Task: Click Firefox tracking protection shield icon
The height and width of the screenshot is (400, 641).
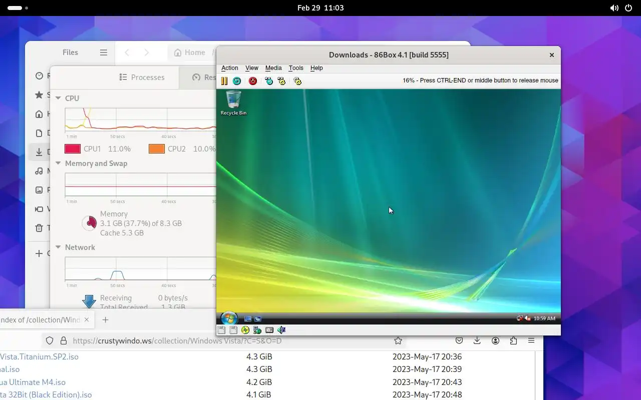Action: (50, 340)
